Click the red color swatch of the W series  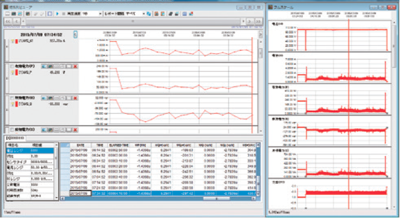pyautogui.click(x=17, y=72)
